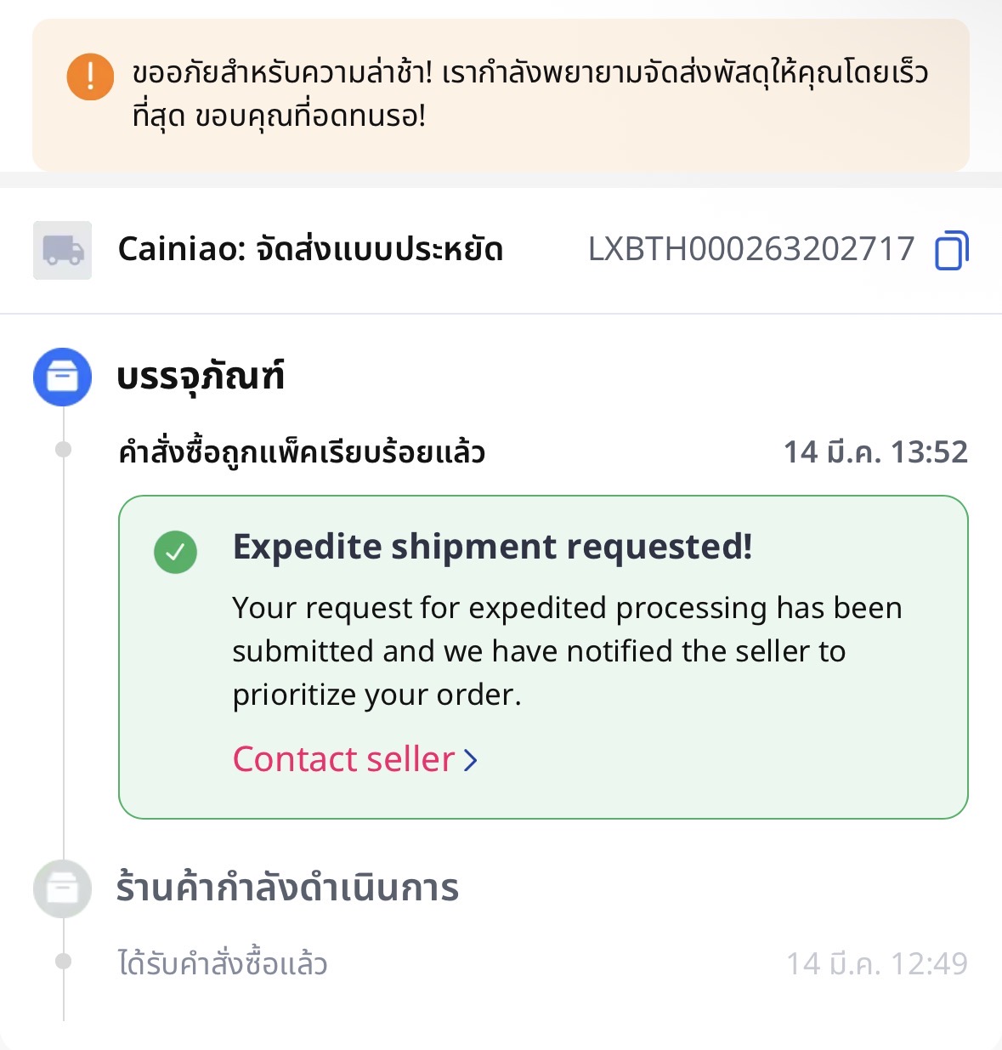
Task: Click the ได้รับคำสั่งซื้อแล้ว status text
Action: [x=223, y=963]
